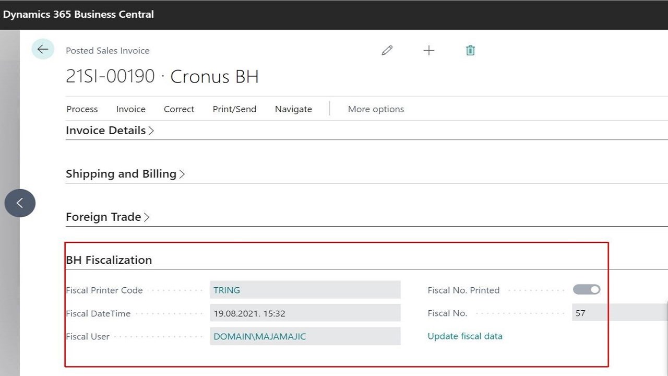Expand the Invoice Details section

110,131
